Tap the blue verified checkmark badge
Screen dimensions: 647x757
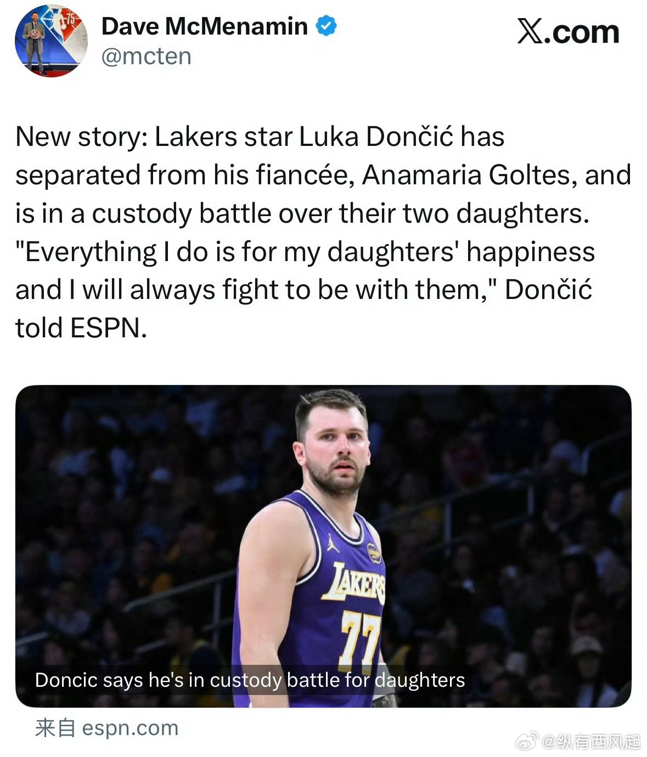[327, 26]
